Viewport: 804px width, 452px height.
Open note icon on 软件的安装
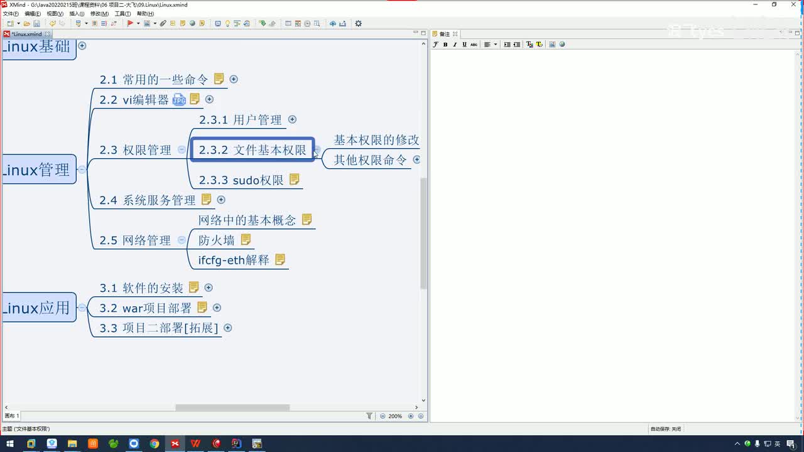click(x=194, y=288)
